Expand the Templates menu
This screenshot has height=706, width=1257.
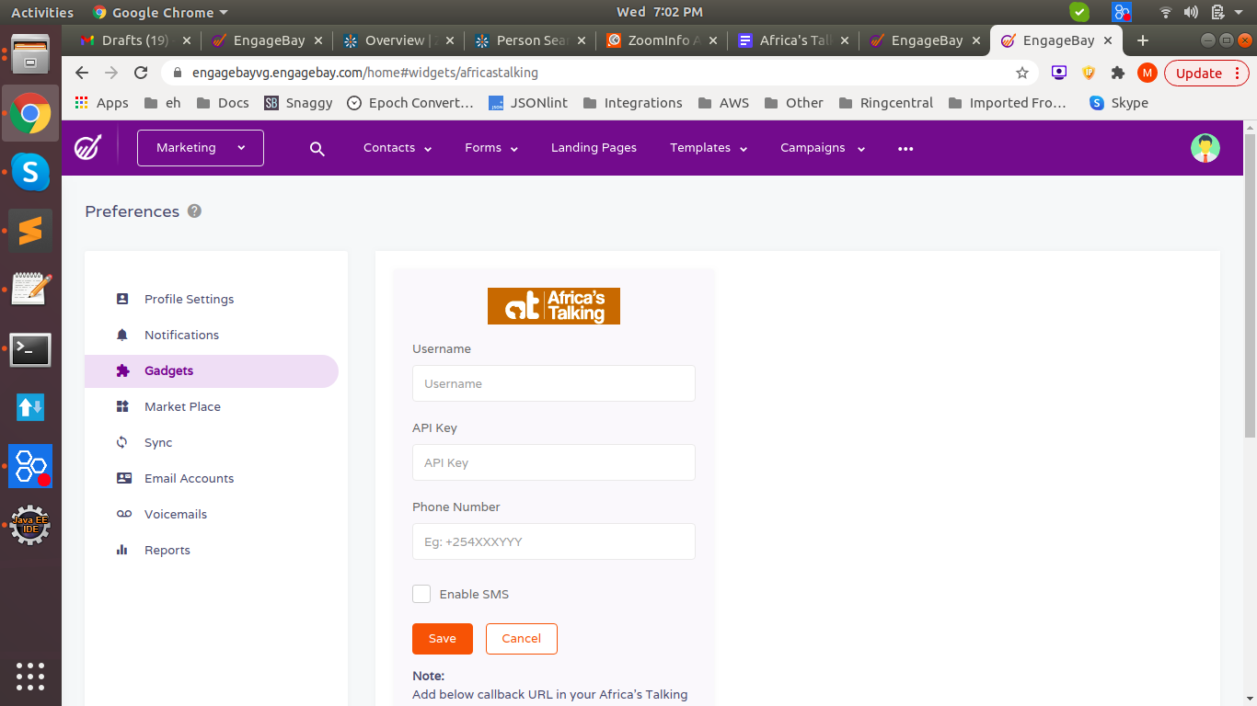pos(709,148)
